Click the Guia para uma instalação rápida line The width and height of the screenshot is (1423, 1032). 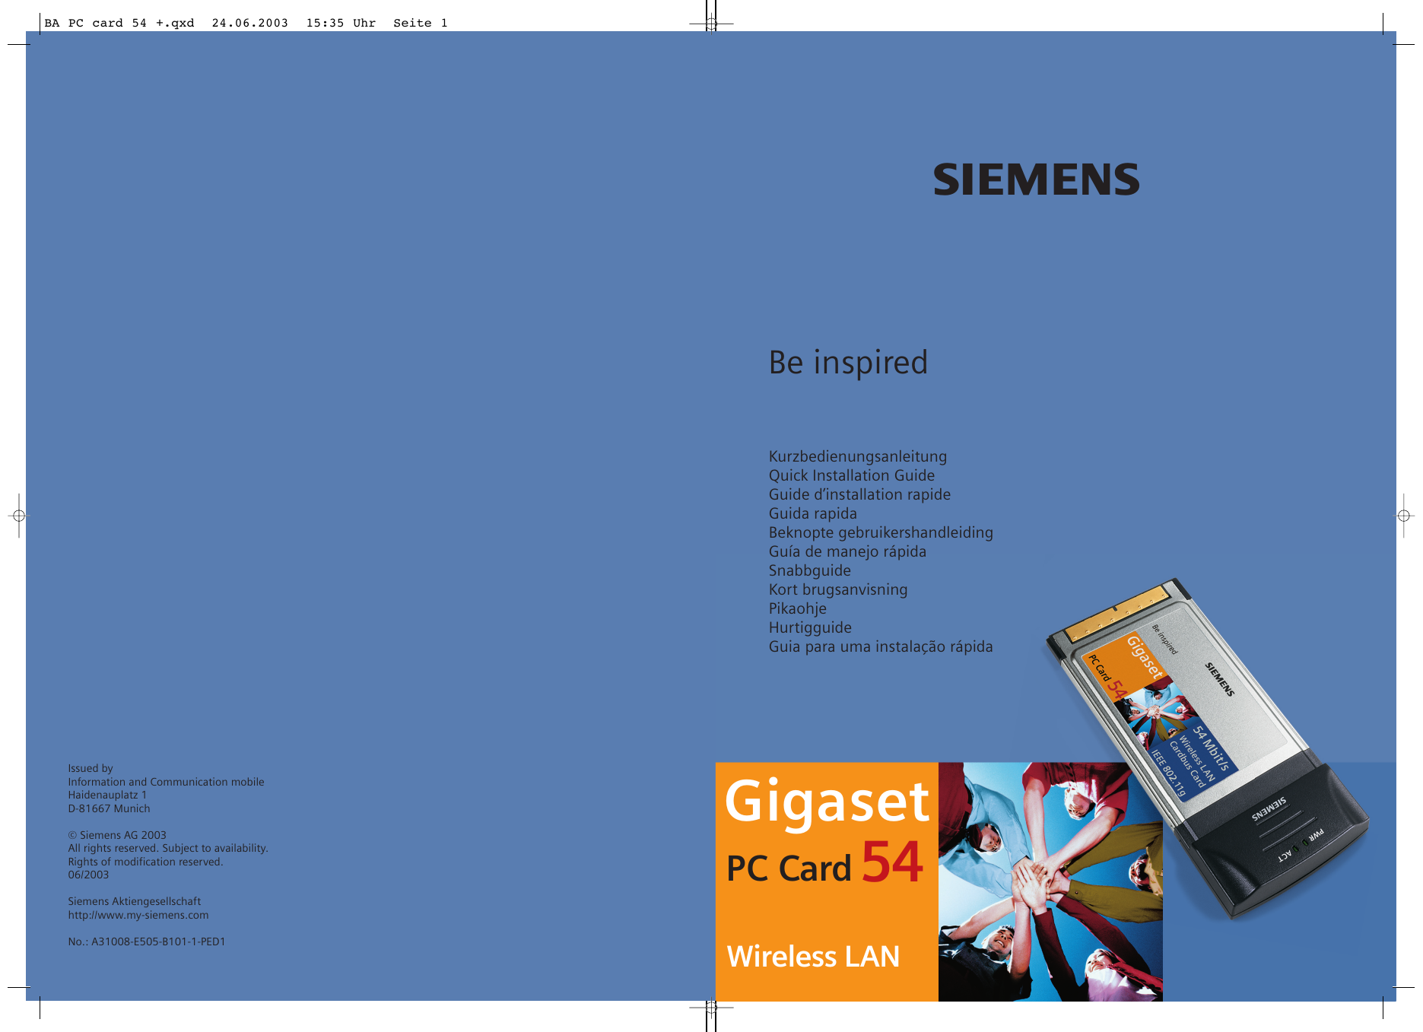coord(880,646)
